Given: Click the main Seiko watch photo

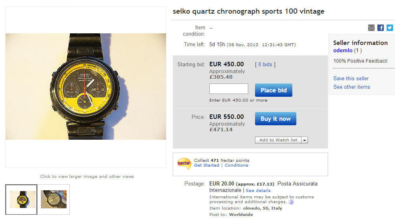Looking at the screenshot, I should [x=85, y=87].
